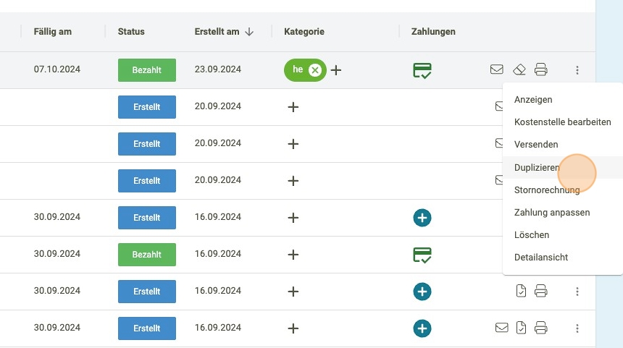623x348 pixels.
Task: Open payment check icon in 16.09.2024 Bezahlt row
Action: [422, 255]
